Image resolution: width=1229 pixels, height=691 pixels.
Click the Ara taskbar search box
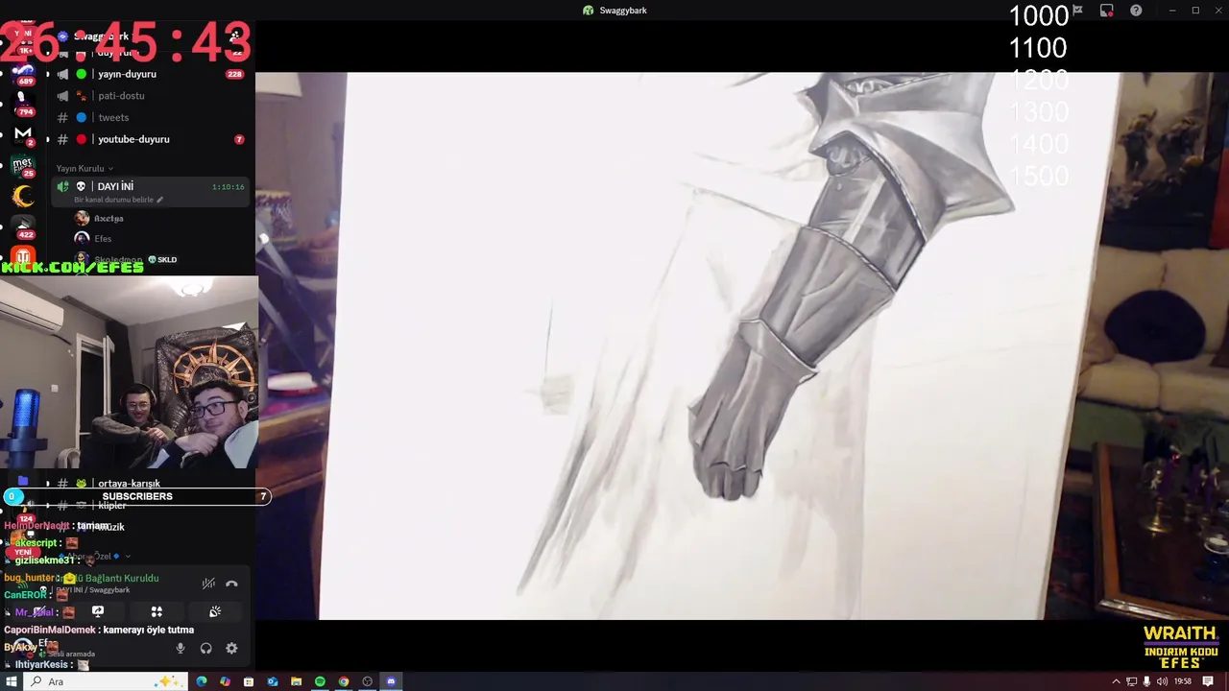click(106, 681)
